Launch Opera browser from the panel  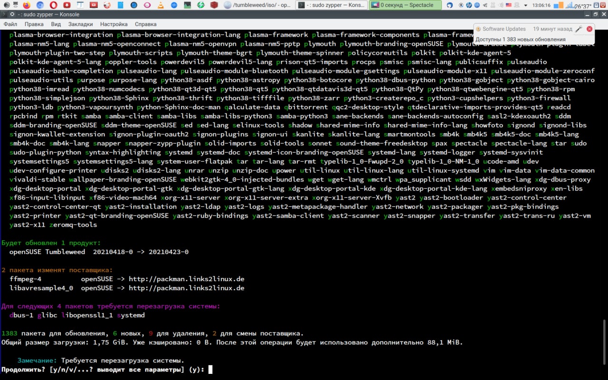tap(53, 5)
